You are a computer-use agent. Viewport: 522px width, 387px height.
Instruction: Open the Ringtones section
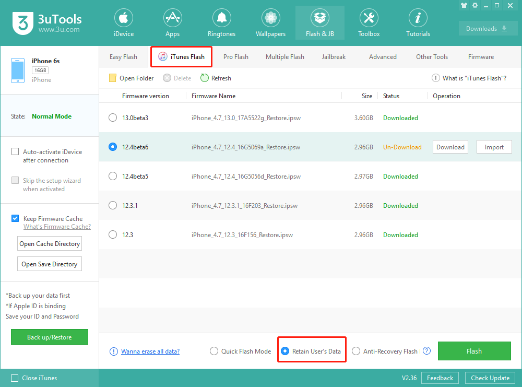(x=221, y=23)
